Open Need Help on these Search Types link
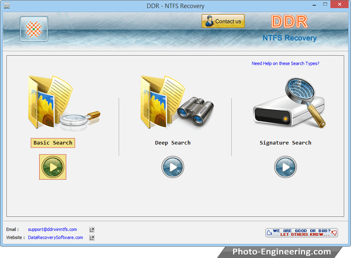Viewport: 351px width, 258px height. click(286, 63)
